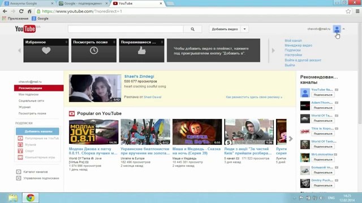362x203 pixels.
Task: Click the browser forward arrow
Action: pos(13,11)
